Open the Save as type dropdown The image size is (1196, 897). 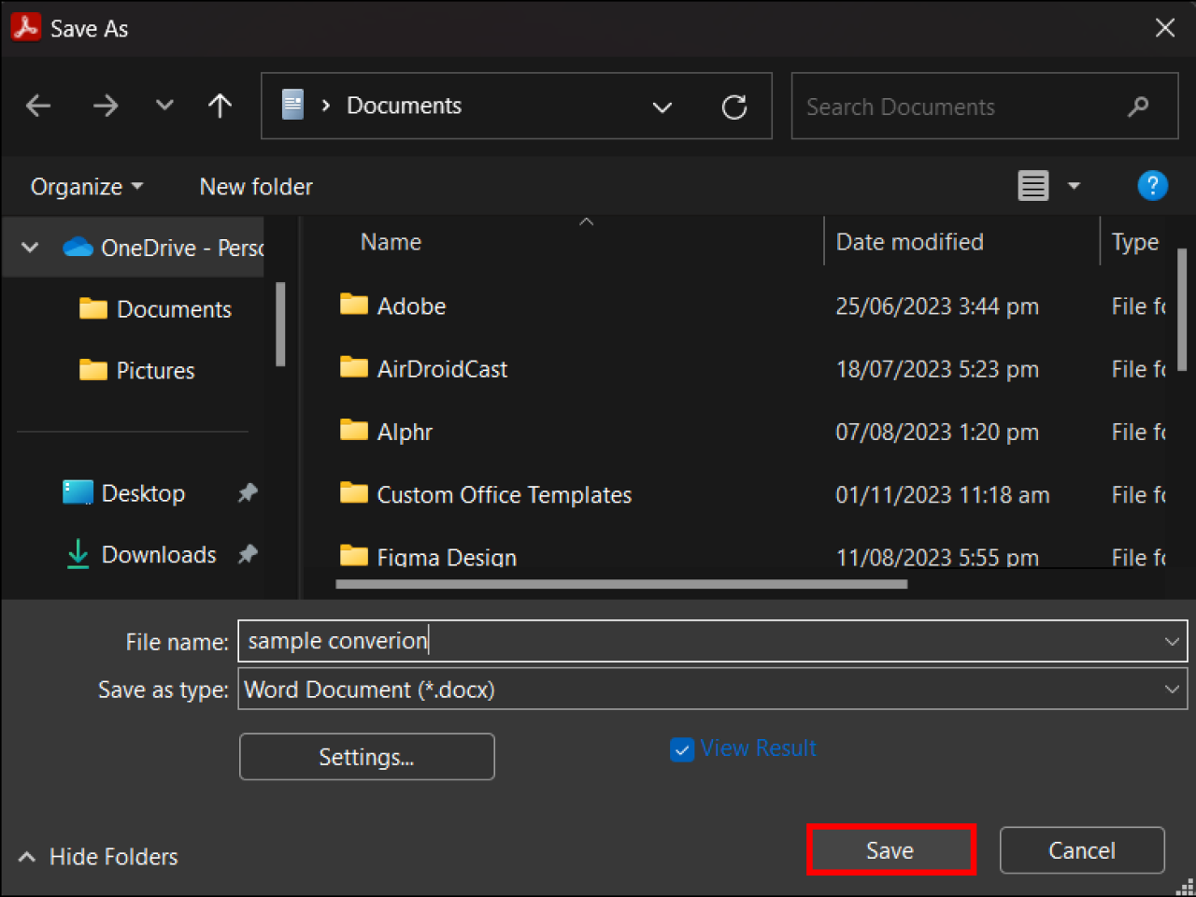(x=1172, y=690)
